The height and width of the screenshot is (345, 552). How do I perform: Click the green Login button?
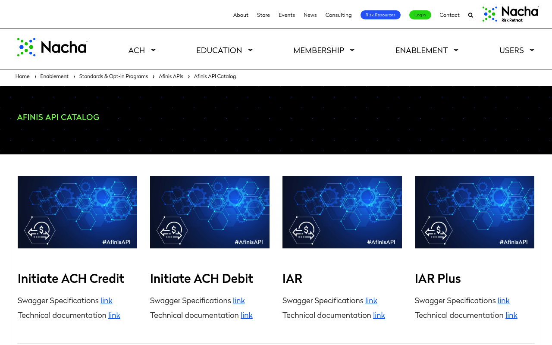coord(420,15)
